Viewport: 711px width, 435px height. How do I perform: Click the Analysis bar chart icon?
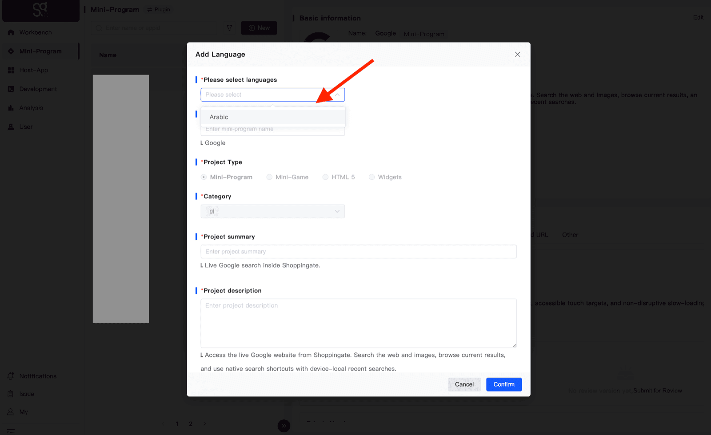(11, 108)
